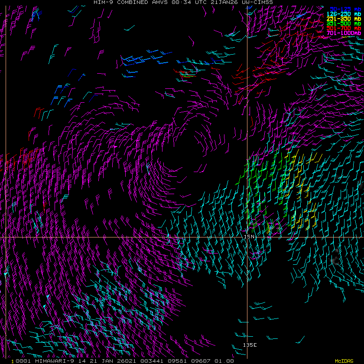
Task: Click the HIMAWARI-9 text in the footer
Action: (x=55, y=361)
